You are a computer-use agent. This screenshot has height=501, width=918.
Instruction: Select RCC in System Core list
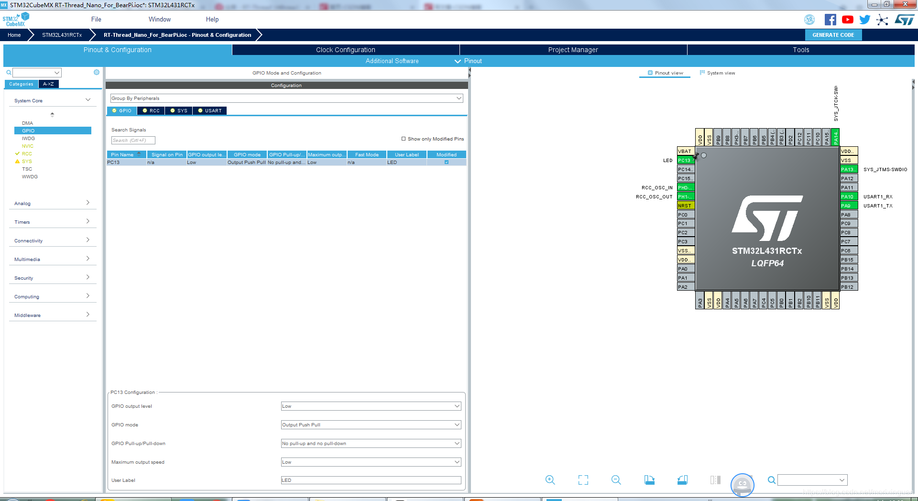[27, 153]
